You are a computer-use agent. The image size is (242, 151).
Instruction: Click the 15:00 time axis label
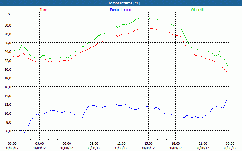(148, 144)
